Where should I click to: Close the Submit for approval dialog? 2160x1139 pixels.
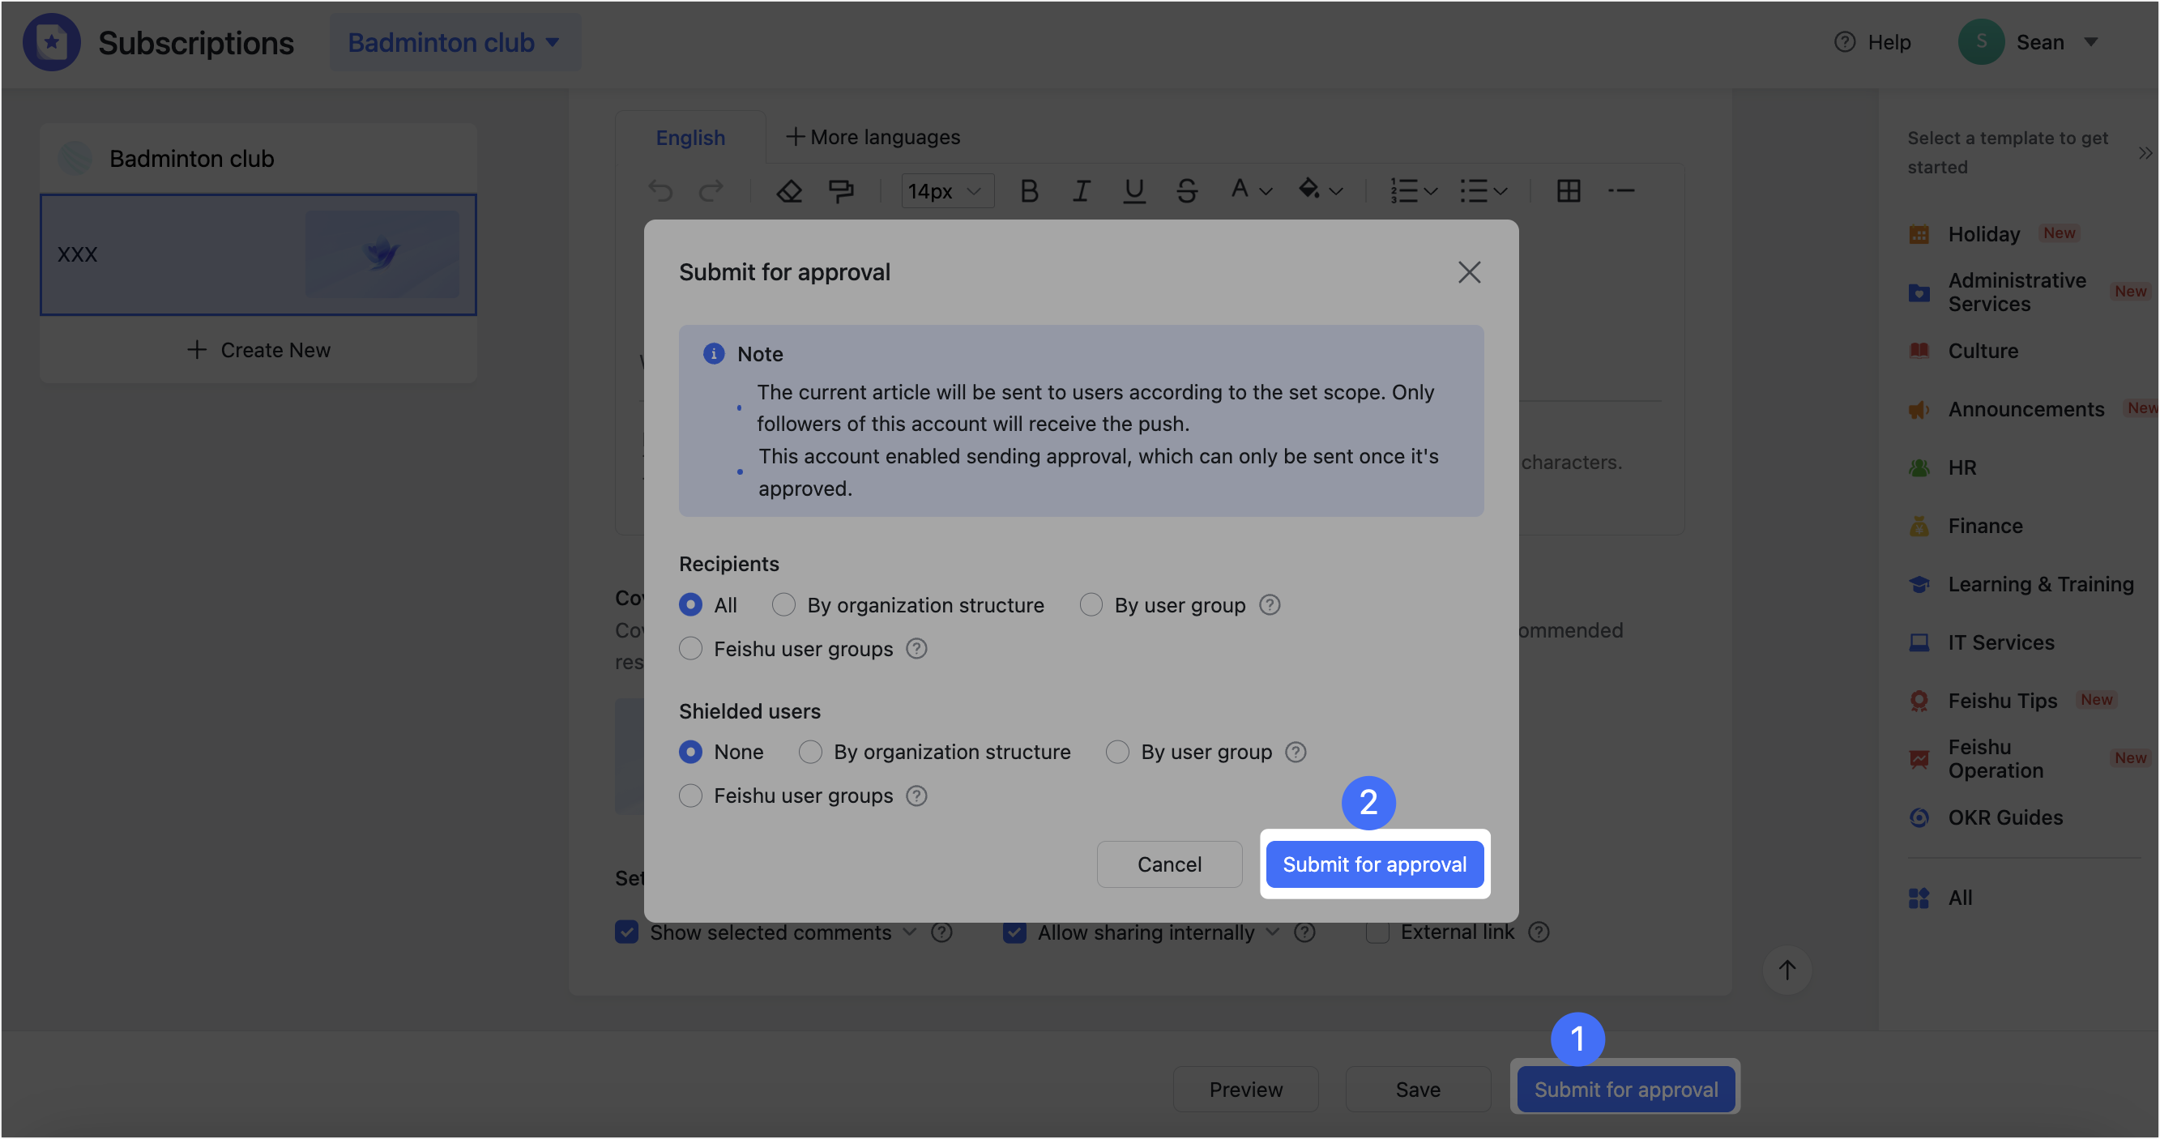1469,271
